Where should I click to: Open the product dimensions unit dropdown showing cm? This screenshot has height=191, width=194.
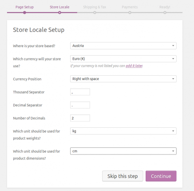point(123,151)
